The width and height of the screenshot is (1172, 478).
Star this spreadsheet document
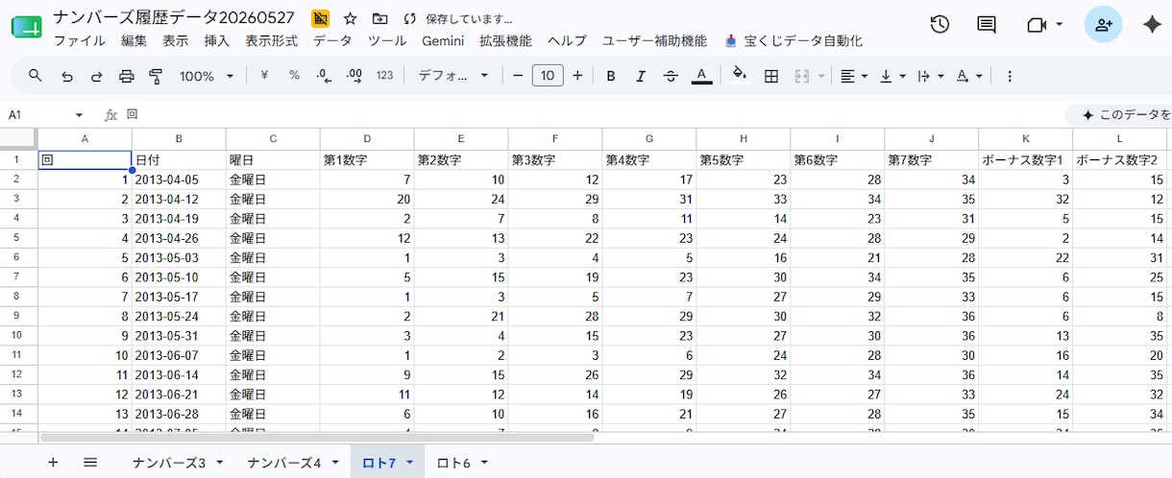pos(350,18)
